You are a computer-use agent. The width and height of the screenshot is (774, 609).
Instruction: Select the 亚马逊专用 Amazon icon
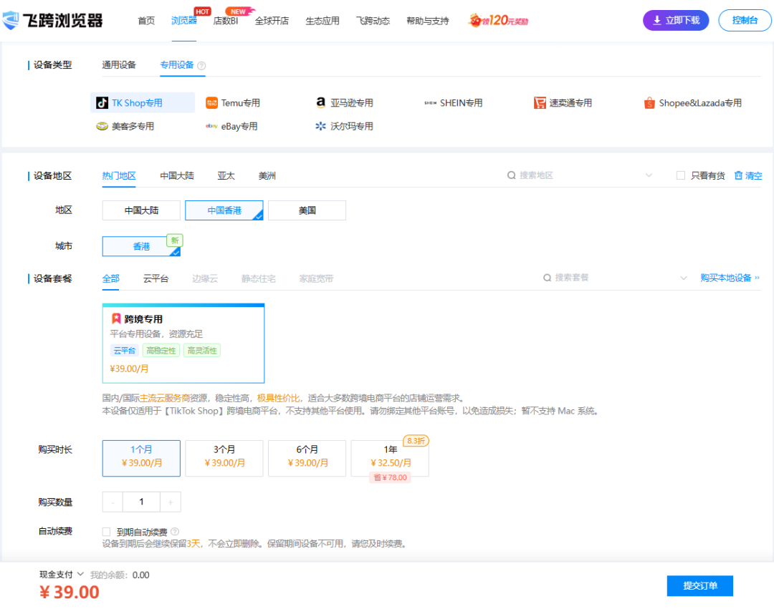pyautogui.click(x=321, y=102)
